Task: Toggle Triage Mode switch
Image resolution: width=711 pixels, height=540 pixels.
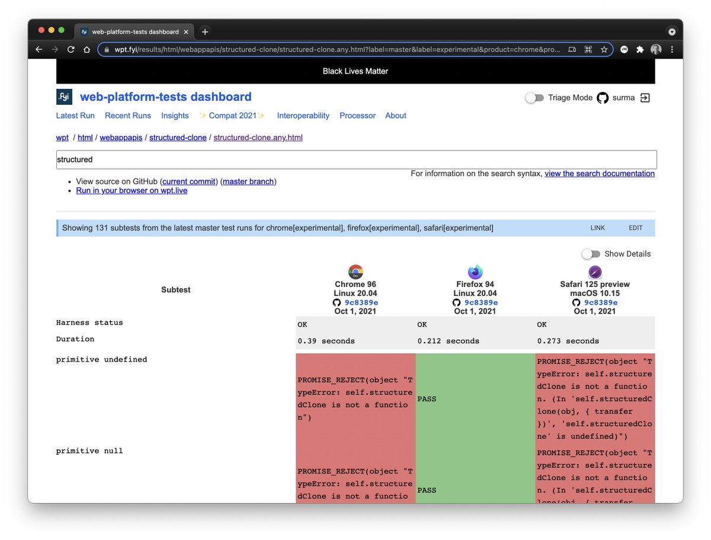Action: (x=534, y=98)
